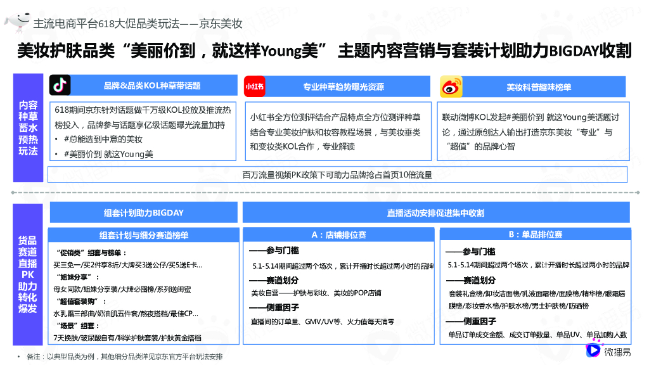
Task: Click the 小红书全方位测评 paragraph
Action: 335,132
